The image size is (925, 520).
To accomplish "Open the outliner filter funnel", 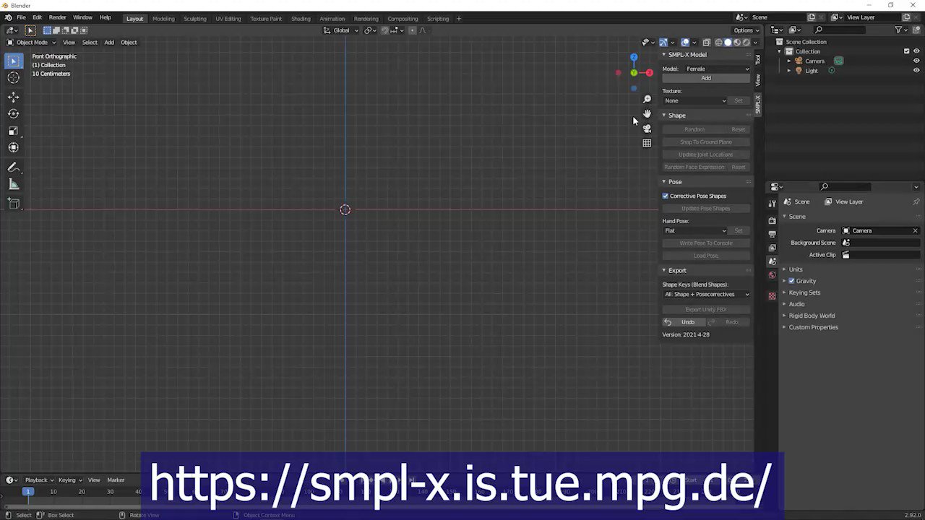I will click(898, 30).
